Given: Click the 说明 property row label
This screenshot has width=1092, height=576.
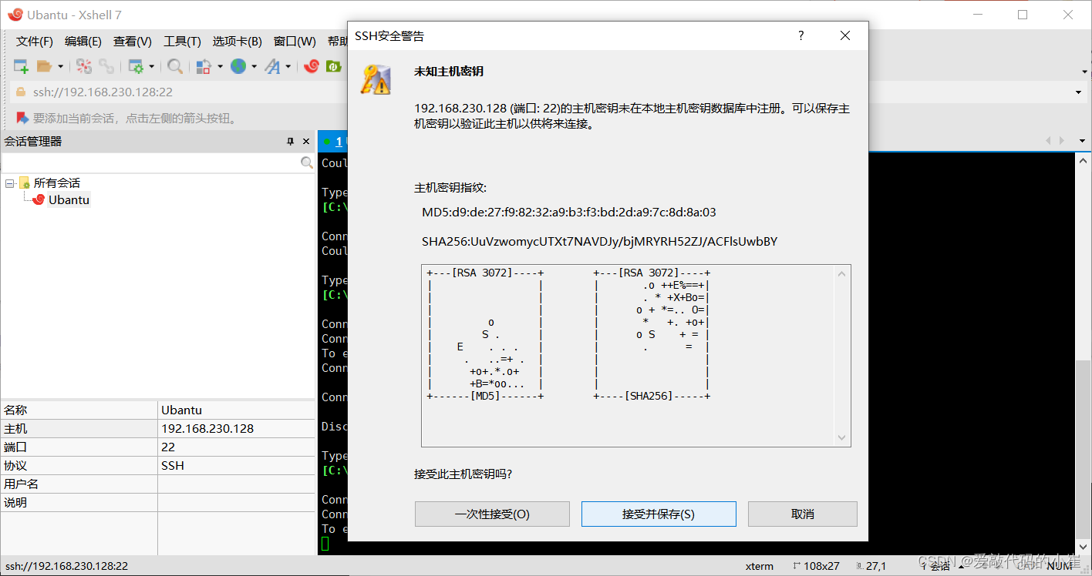Looking at the screenshot, I should tap(15, 503).
